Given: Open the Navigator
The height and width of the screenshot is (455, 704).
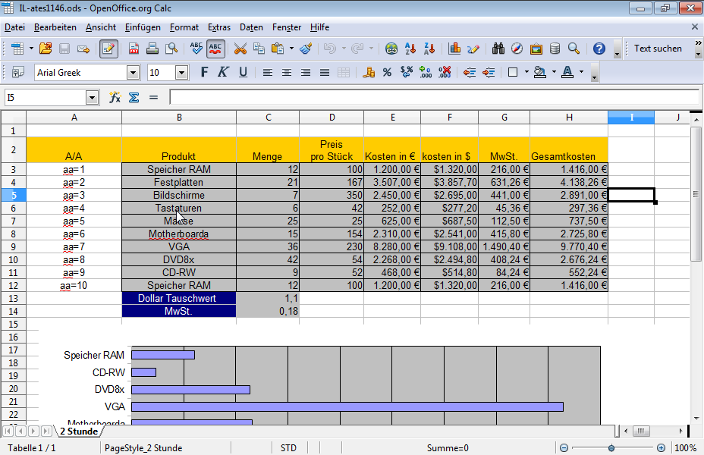Looking at the screenshot, I should (517, 49).
